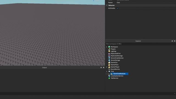This screenshot has height=99, width=176.
Task: Click the Explorer panel title
Action: point(138,41)
